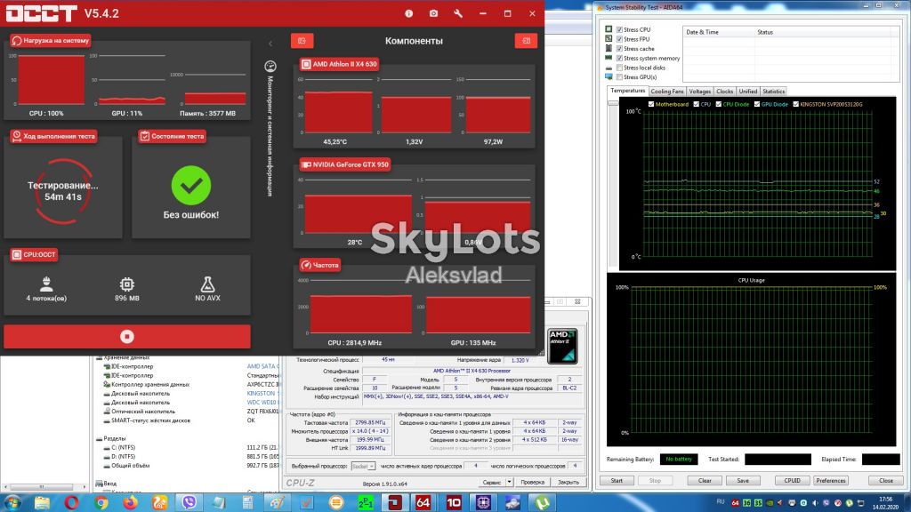The height and width of the screenshot is (512, 911).
Task: Click 'Состояние теста' section label
Action: point(172,136)
